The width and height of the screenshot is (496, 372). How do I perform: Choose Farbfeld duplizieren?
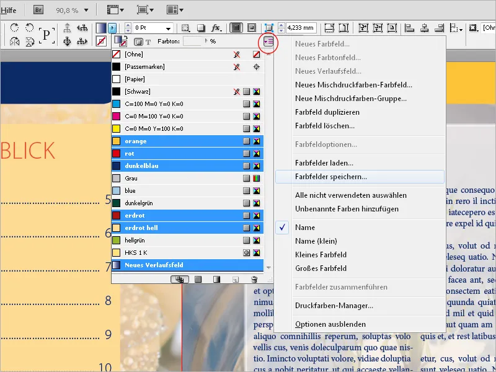pos(360,112)
